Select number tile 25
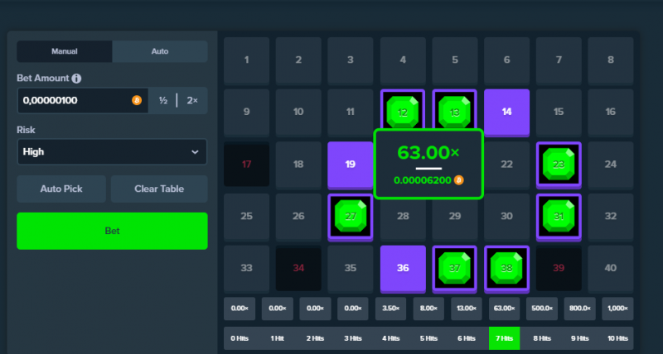The height and width of the screenshot is (354, 663). click(x=246, y=217)
